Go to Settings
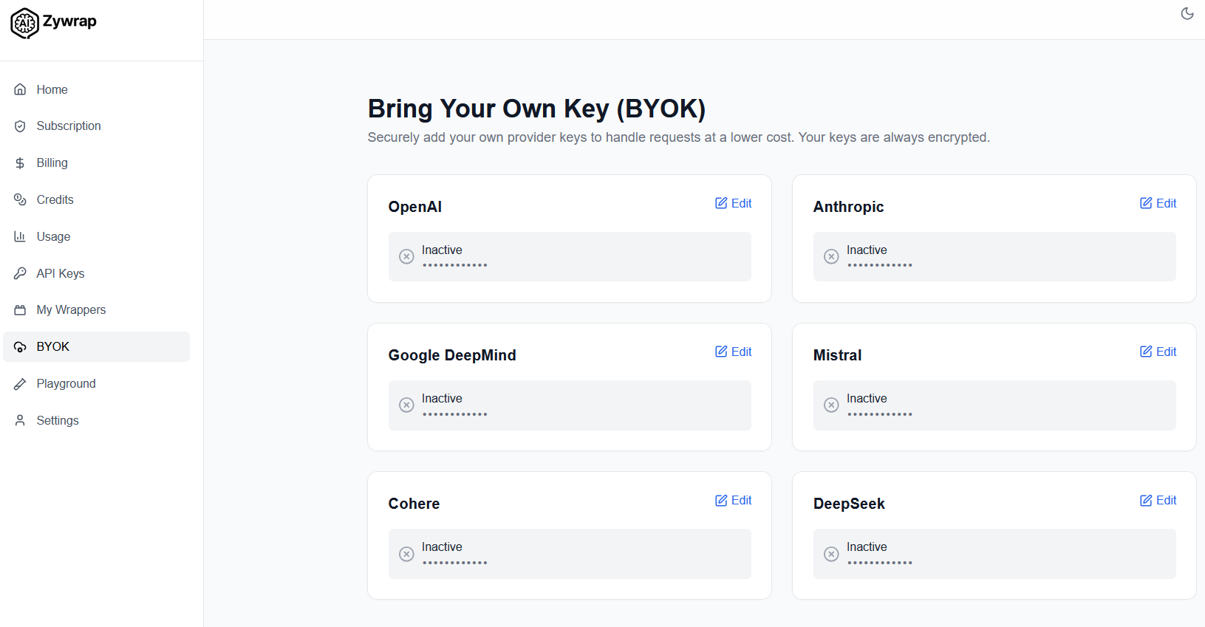 (96, 420)
